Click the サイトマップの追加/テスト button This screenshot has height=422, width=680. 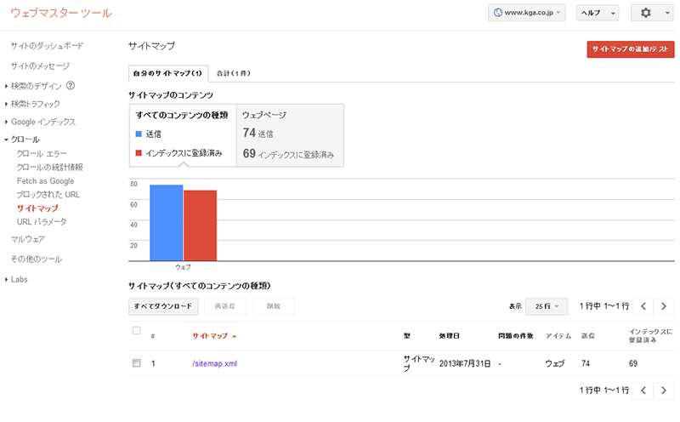(630, 50)
